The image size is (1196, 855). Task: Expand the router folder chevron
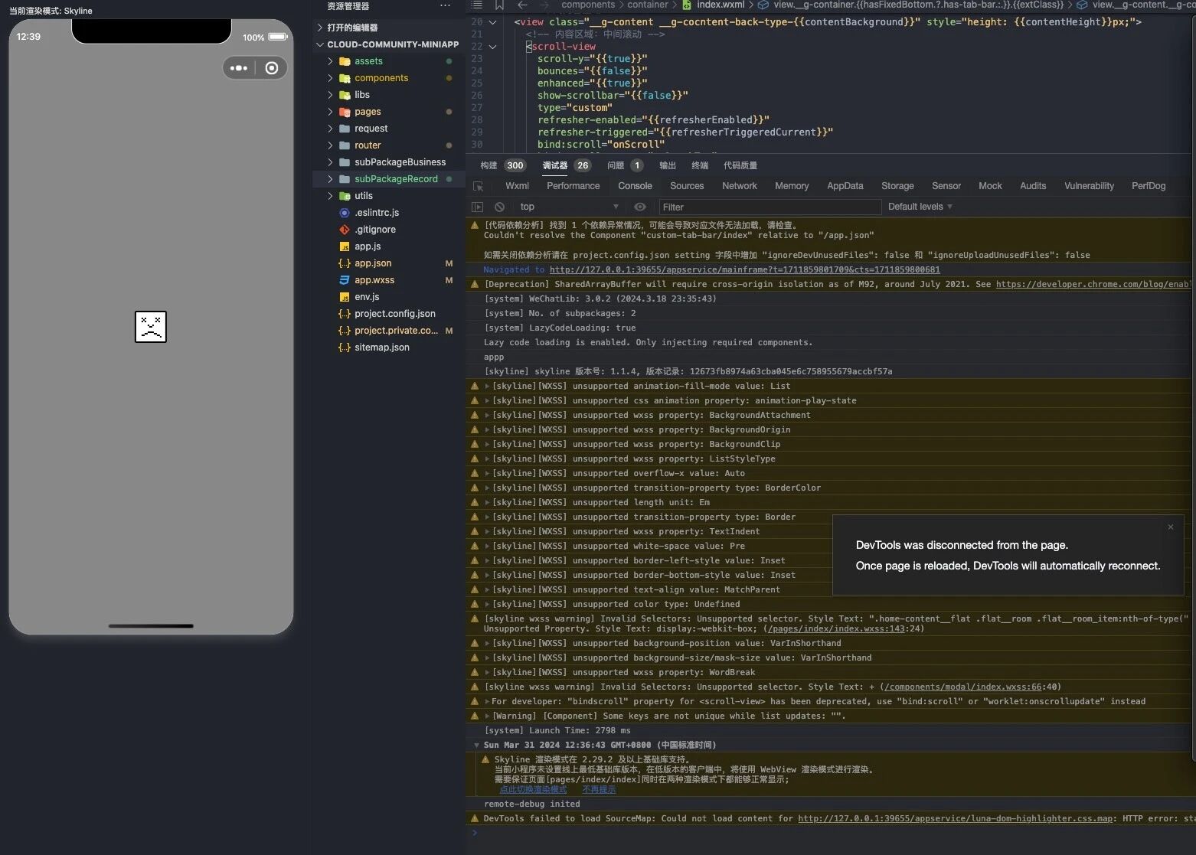[330, 145]
